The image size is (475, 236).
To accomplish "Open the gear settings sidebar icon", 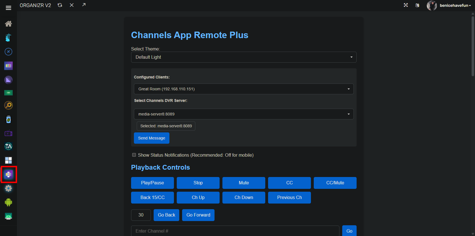I will pos(8,188).
